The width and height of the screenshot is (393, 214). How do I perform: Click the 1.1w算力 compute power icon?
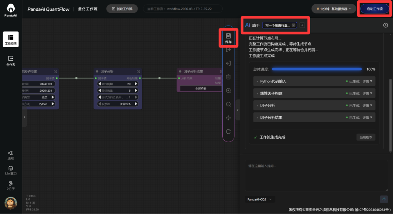[11, 170]
